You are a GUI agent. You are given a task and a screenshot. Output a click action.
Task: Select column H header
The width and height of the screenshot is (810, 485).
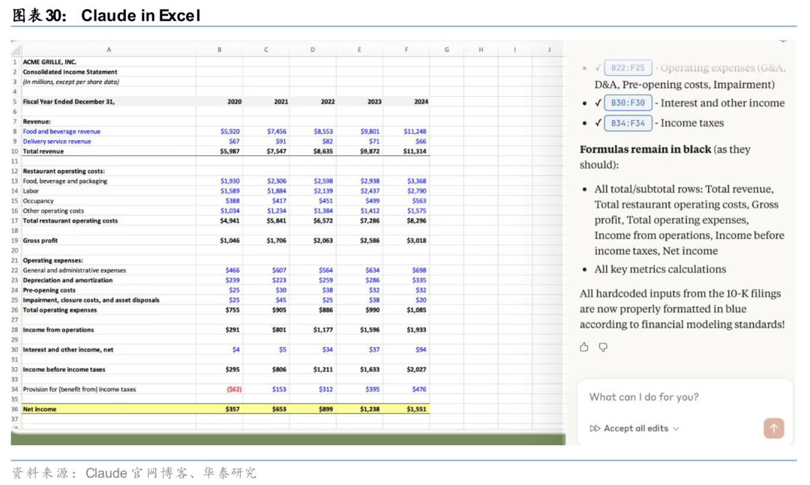tap(481, 50)
